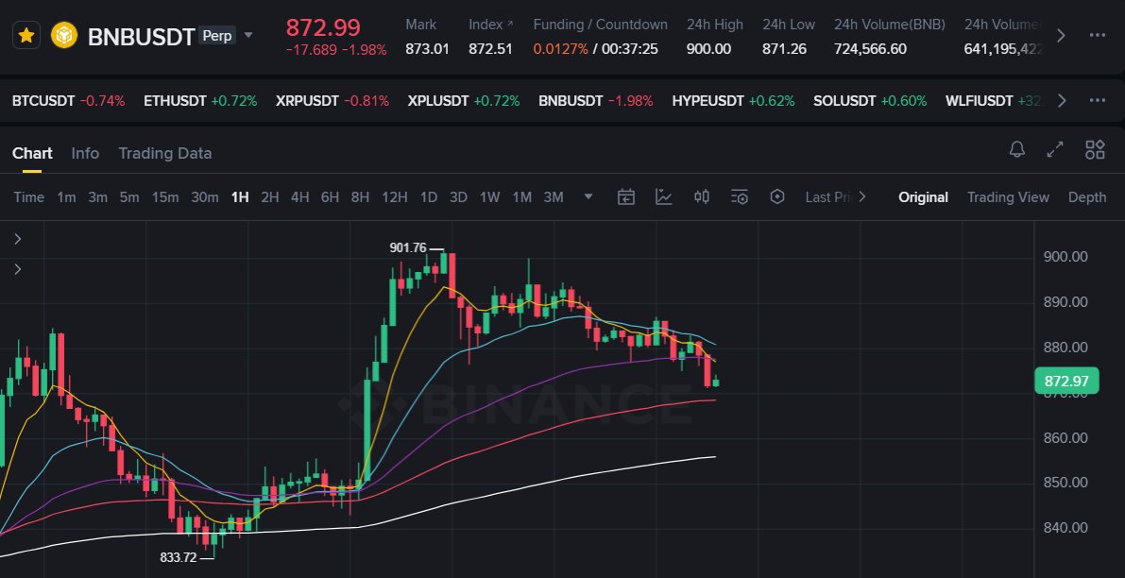Open ticker bar more options menu
The width and height of the screenshot is (1125, 578).
click(x=1097, y=101)
